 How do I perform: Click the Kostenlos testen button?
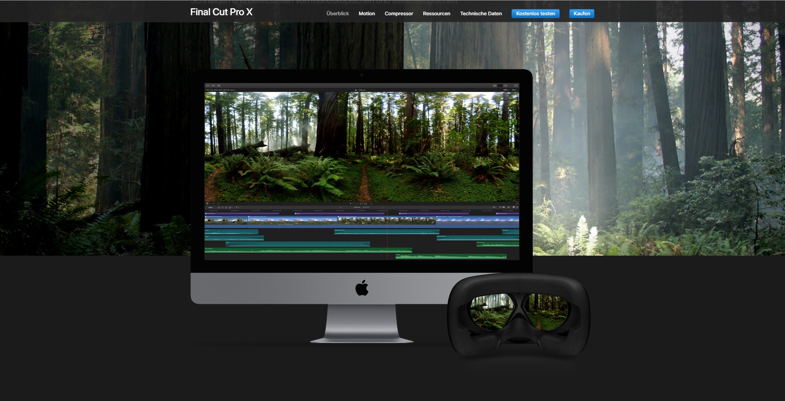tap(535, 14)
